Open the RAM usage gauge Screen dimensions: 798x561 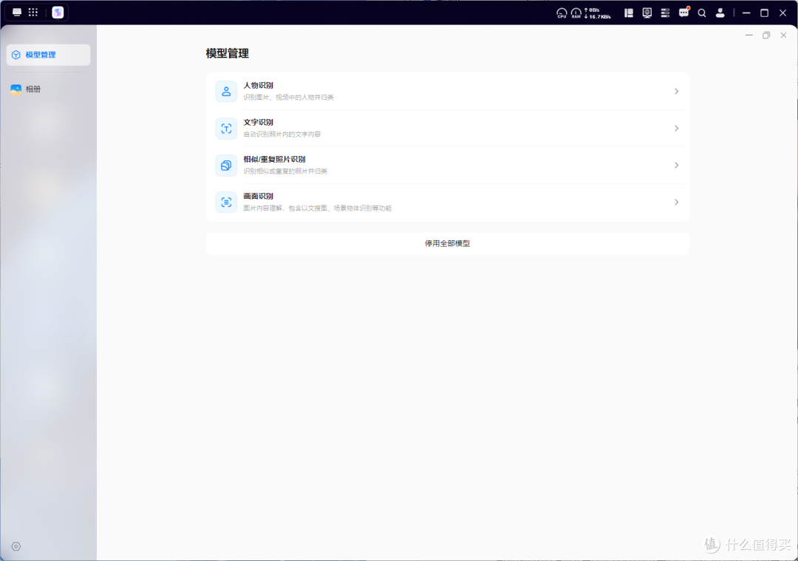[576, 13]
